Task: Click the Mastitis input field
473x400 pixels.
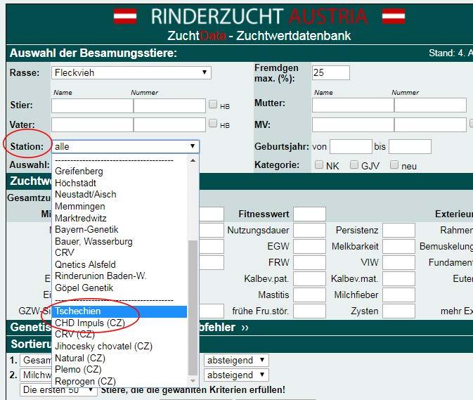Action: (x=309, y=295)
